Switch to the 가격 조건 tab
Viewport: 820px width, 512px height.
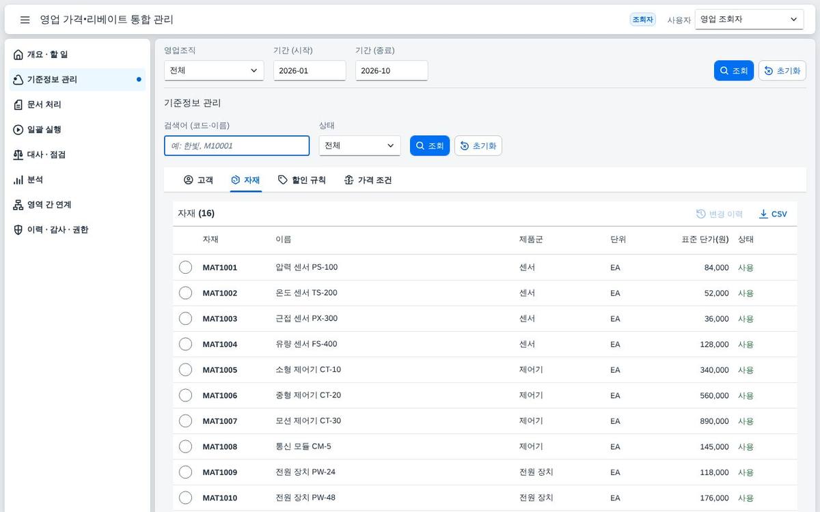coord(368,180)
